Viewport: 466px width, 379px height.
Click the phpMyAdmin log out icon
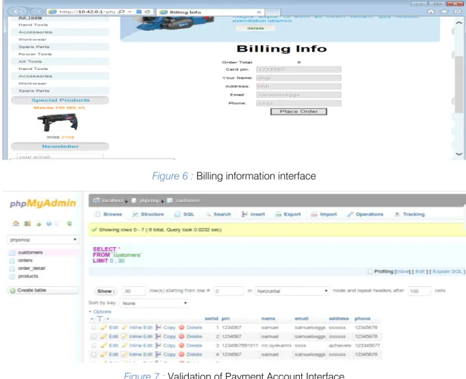(x=27, y=223)
